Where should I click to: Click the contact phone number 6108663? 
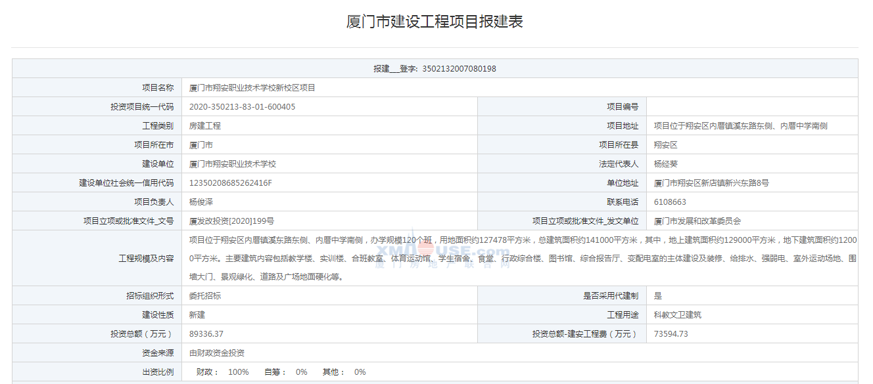click(670, 202)
